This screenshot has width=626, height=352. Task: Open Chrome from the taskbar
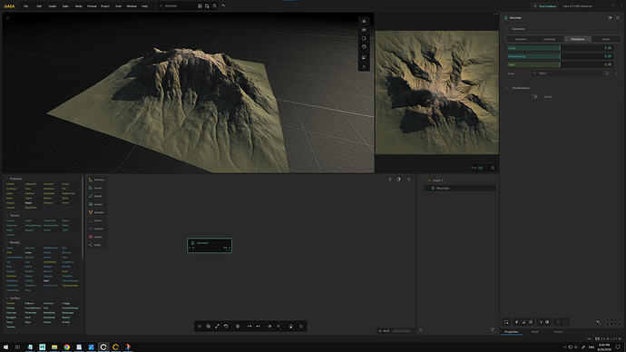pos(66,347)
